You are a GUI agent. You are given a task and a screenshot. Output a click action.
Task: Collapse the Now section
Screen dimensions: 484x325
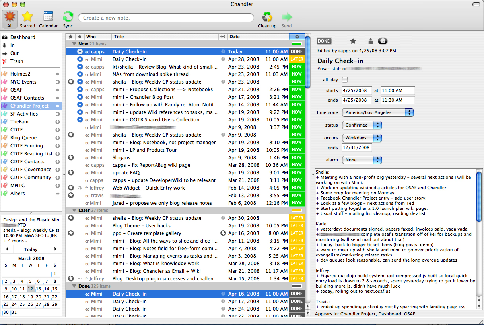74,44
